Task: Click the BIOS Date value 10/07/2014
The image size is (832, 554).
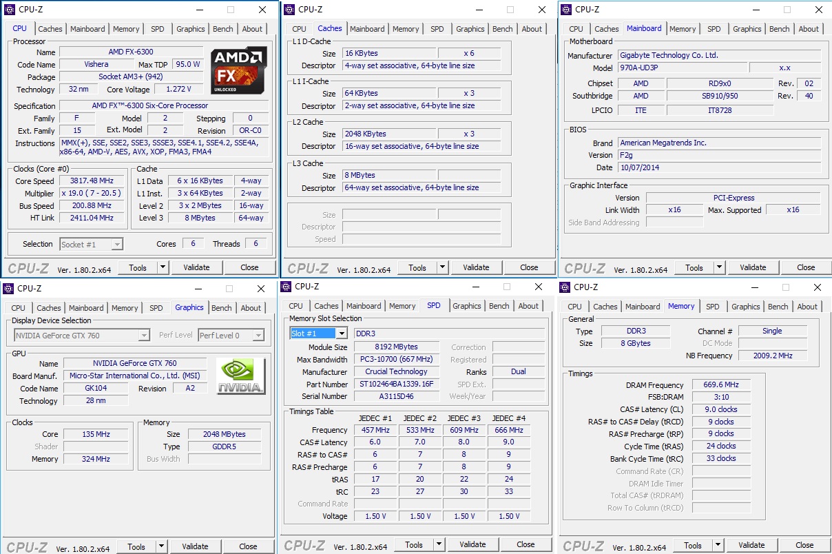Action: (719, 167)
